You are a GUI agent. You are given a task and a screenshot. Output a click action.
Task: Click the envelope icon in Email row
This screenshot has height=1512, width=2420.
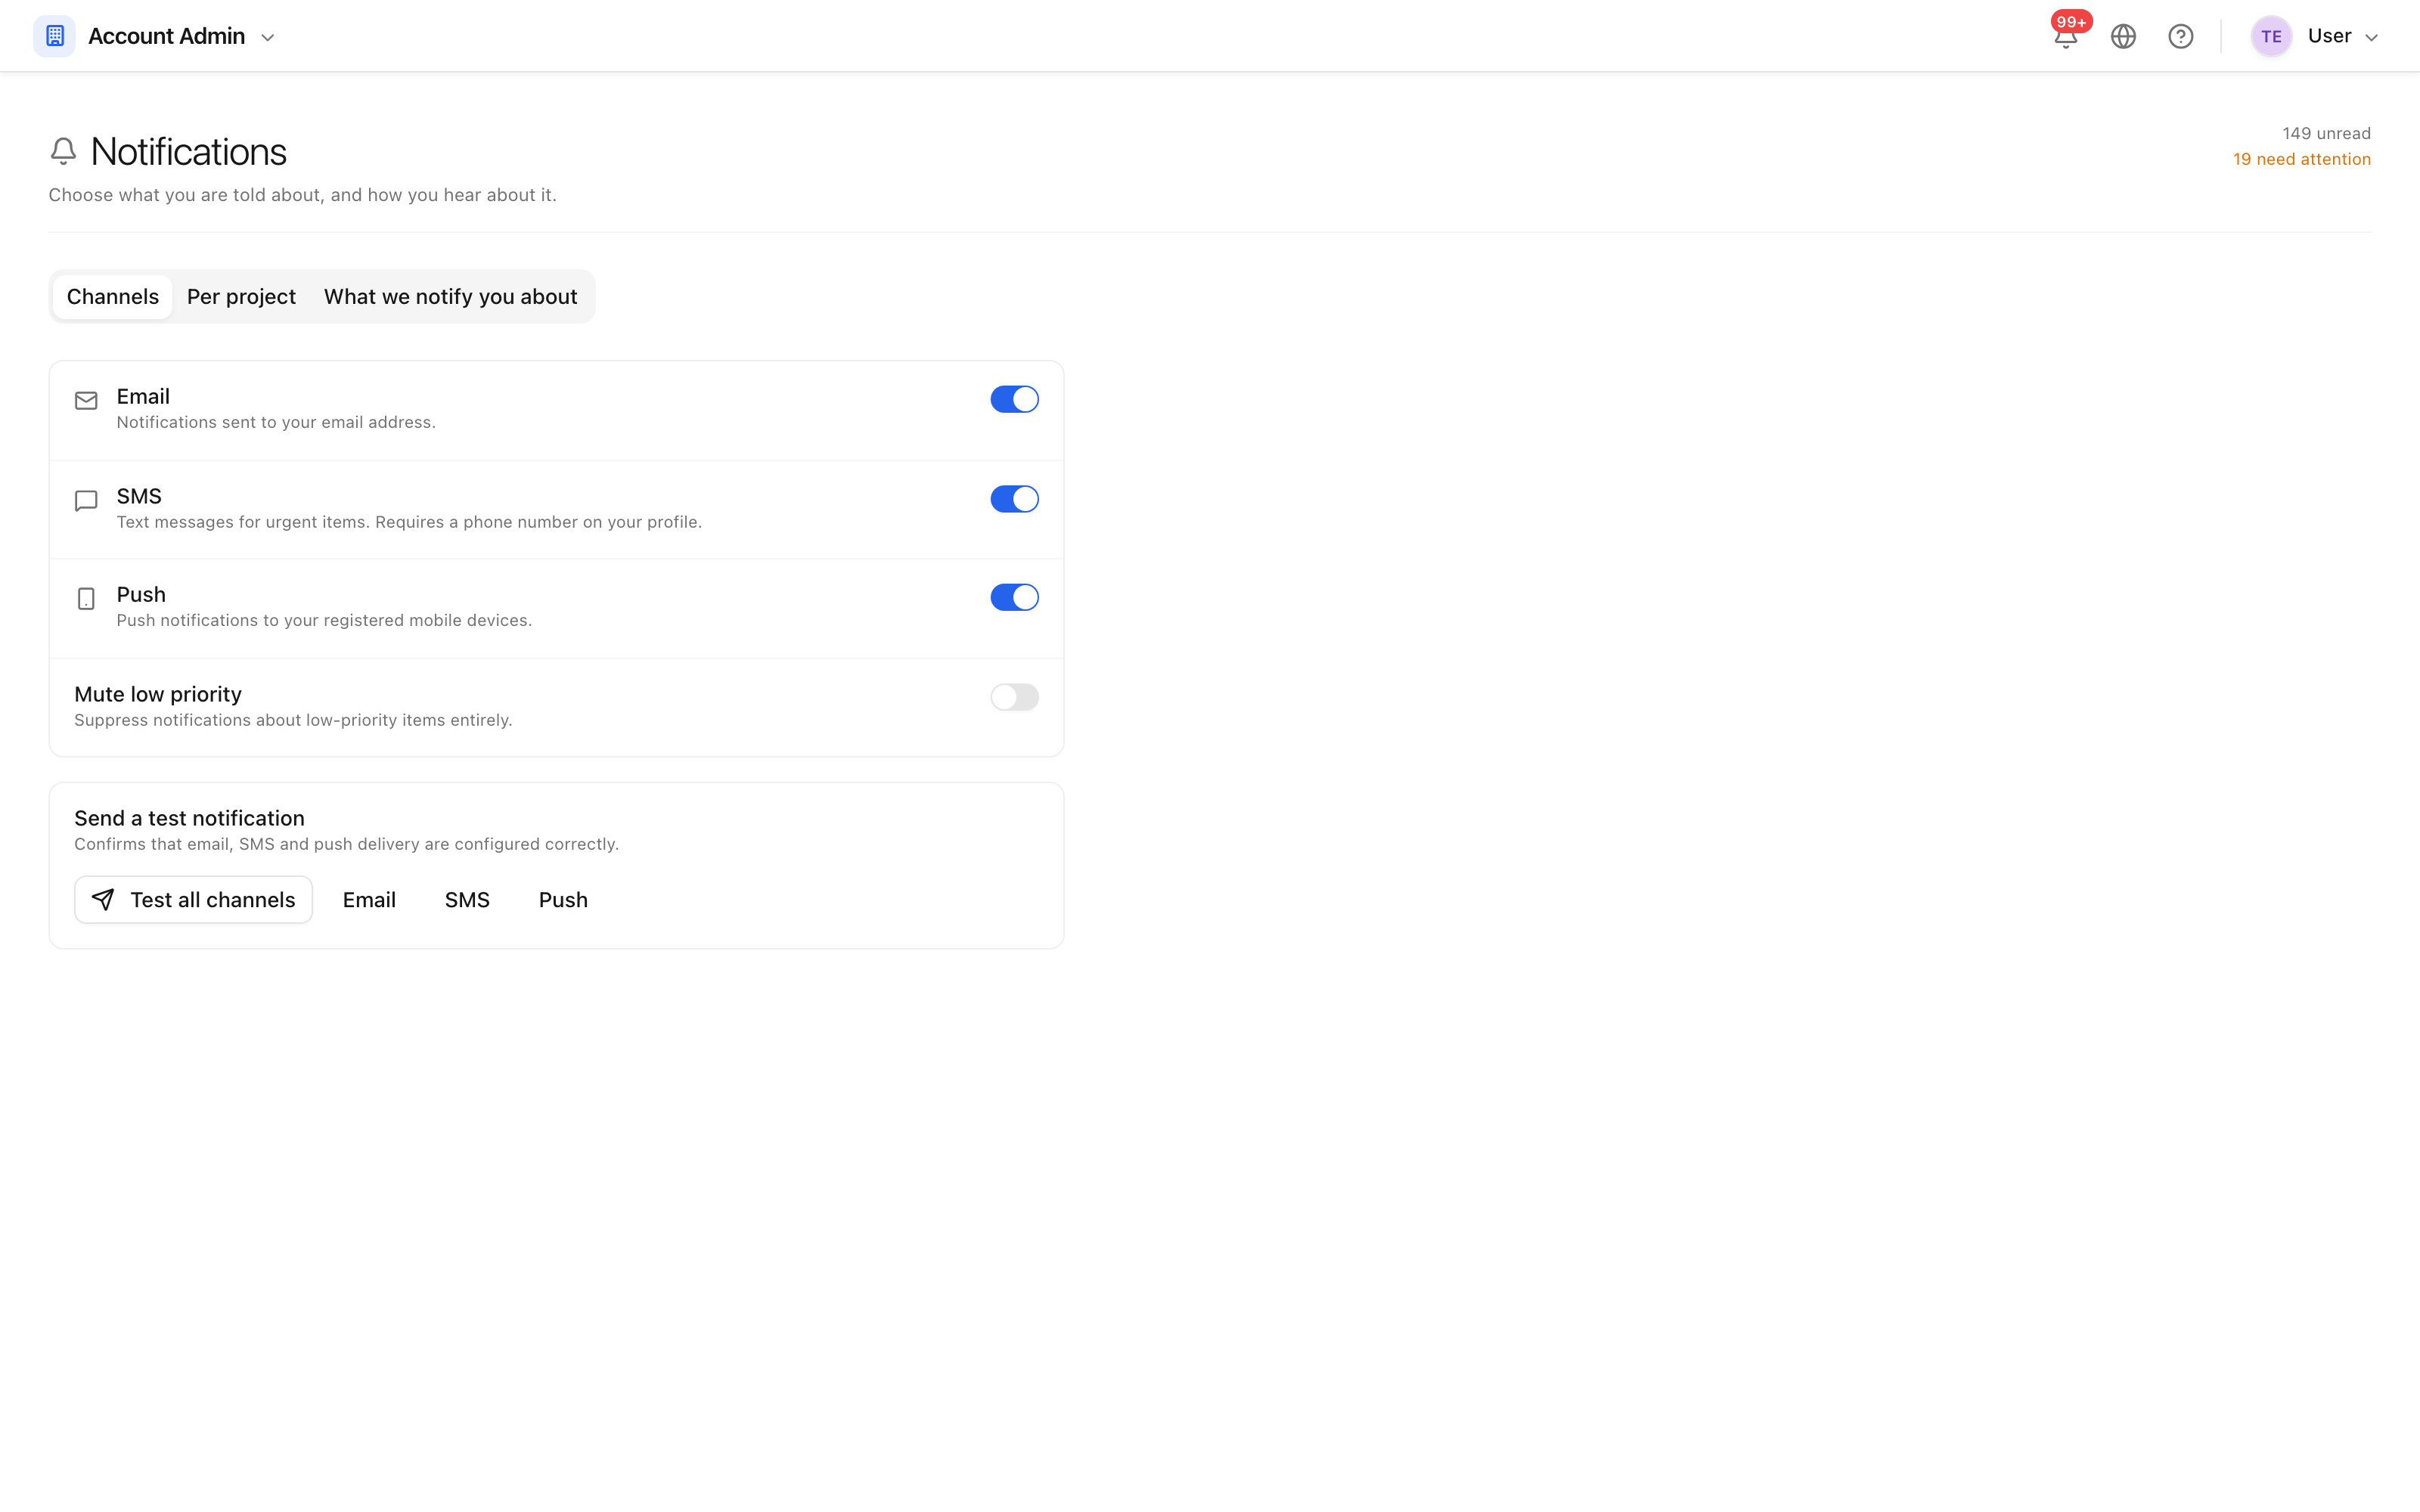click(x=86, y=400)
